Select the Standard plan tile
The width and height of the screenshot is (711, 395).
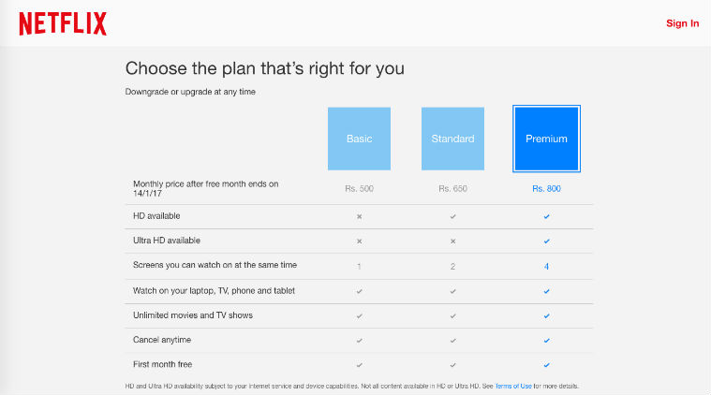click(x=452, y=139)
